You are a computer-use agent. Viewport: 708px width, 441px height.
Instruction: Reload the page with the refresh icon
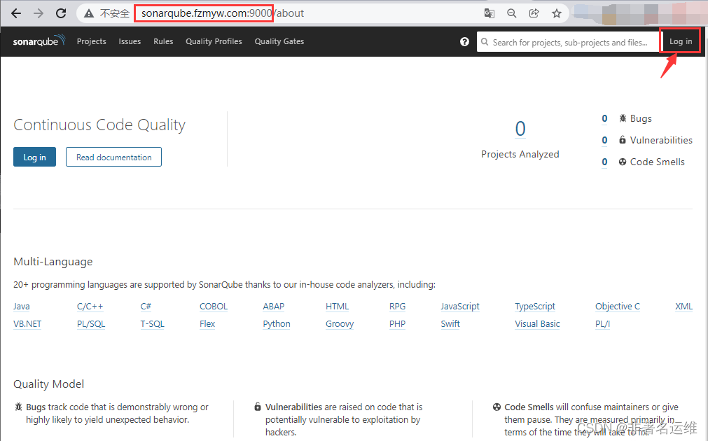61,13
